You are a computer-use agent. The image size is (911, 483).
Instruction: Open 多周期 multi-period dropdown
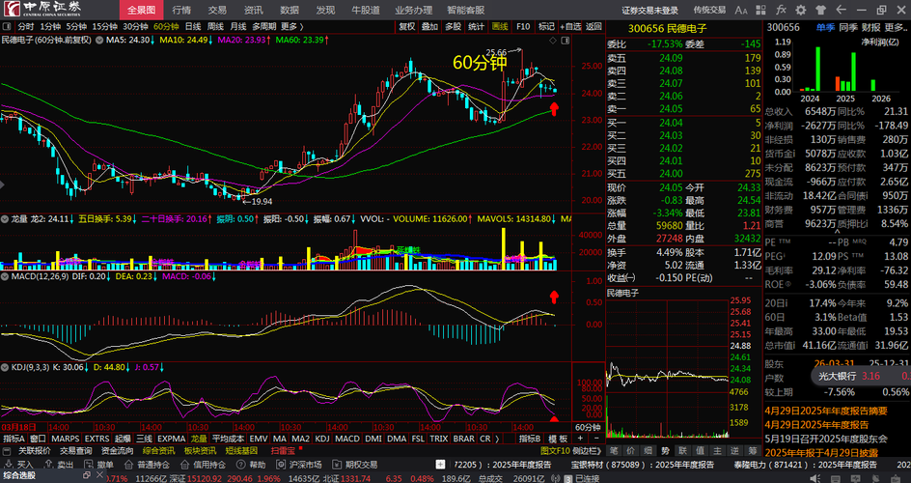click(x=265, y=27)
